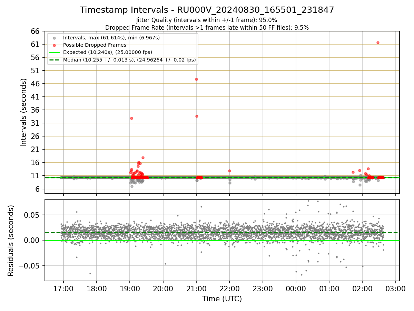Screen dimensions: 414x311
Task: Click the red point near 33 seconds at 19:00
Action: coord(131,118)
